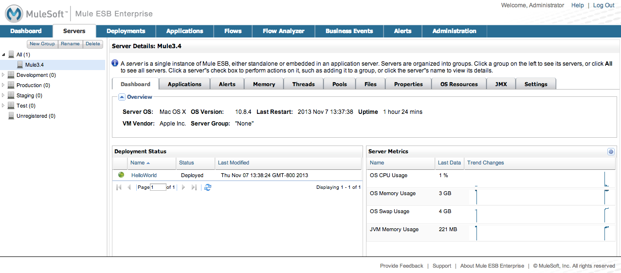Click the New Group button

pyautogui.click(x=42, y=44)
